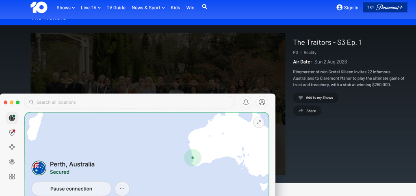Open the three-dots more options button

[122, 189]
